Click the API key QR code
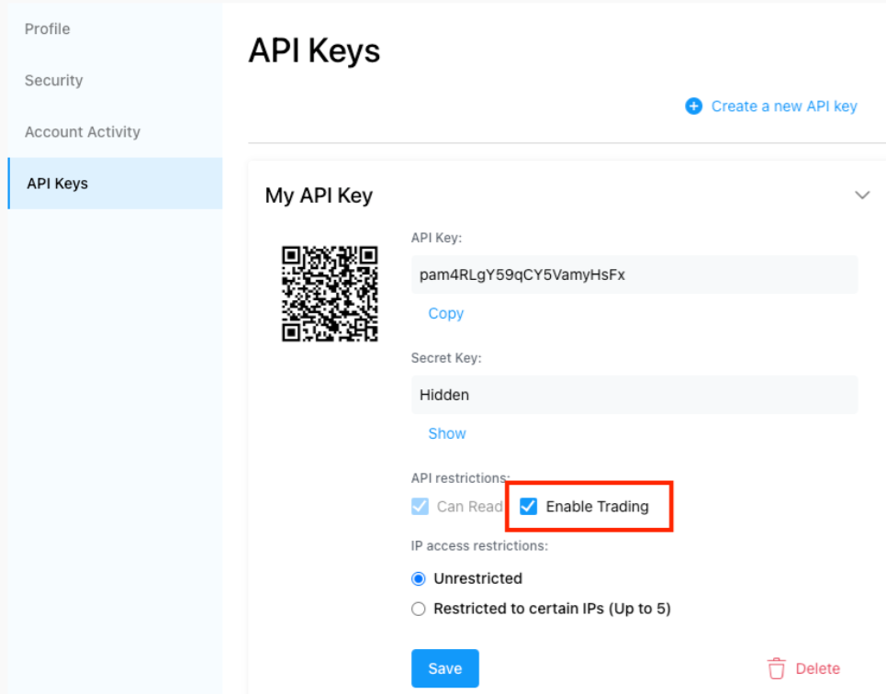Screen dimensions: 886x694 tap(330, 294)
